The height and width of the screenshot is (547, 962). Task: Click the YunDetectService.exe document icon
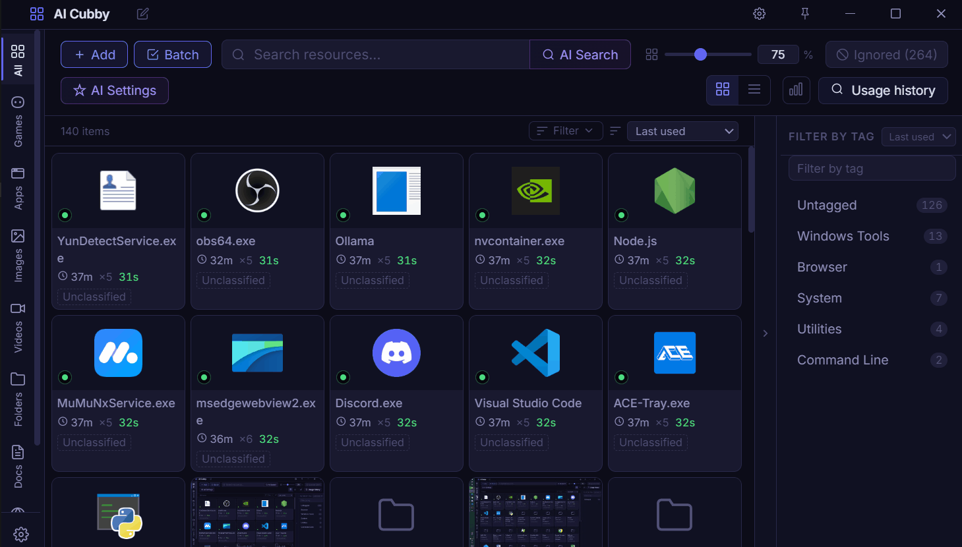coord(118,190)
